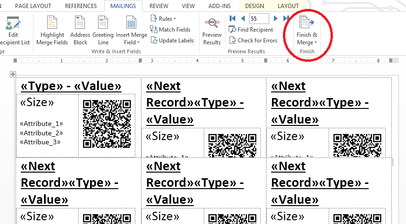Open the Finish & Merge dropdown

coord(307,31)
